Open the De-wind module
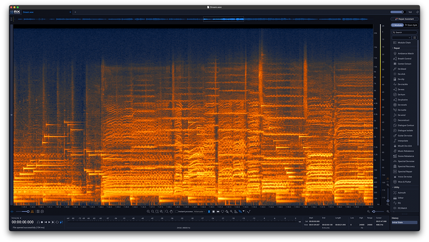 click(x=400, y=115)
